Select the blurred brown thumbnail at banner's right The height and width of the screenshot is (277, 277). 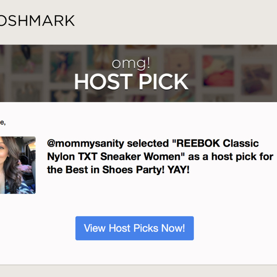click(x=257, y=79)
